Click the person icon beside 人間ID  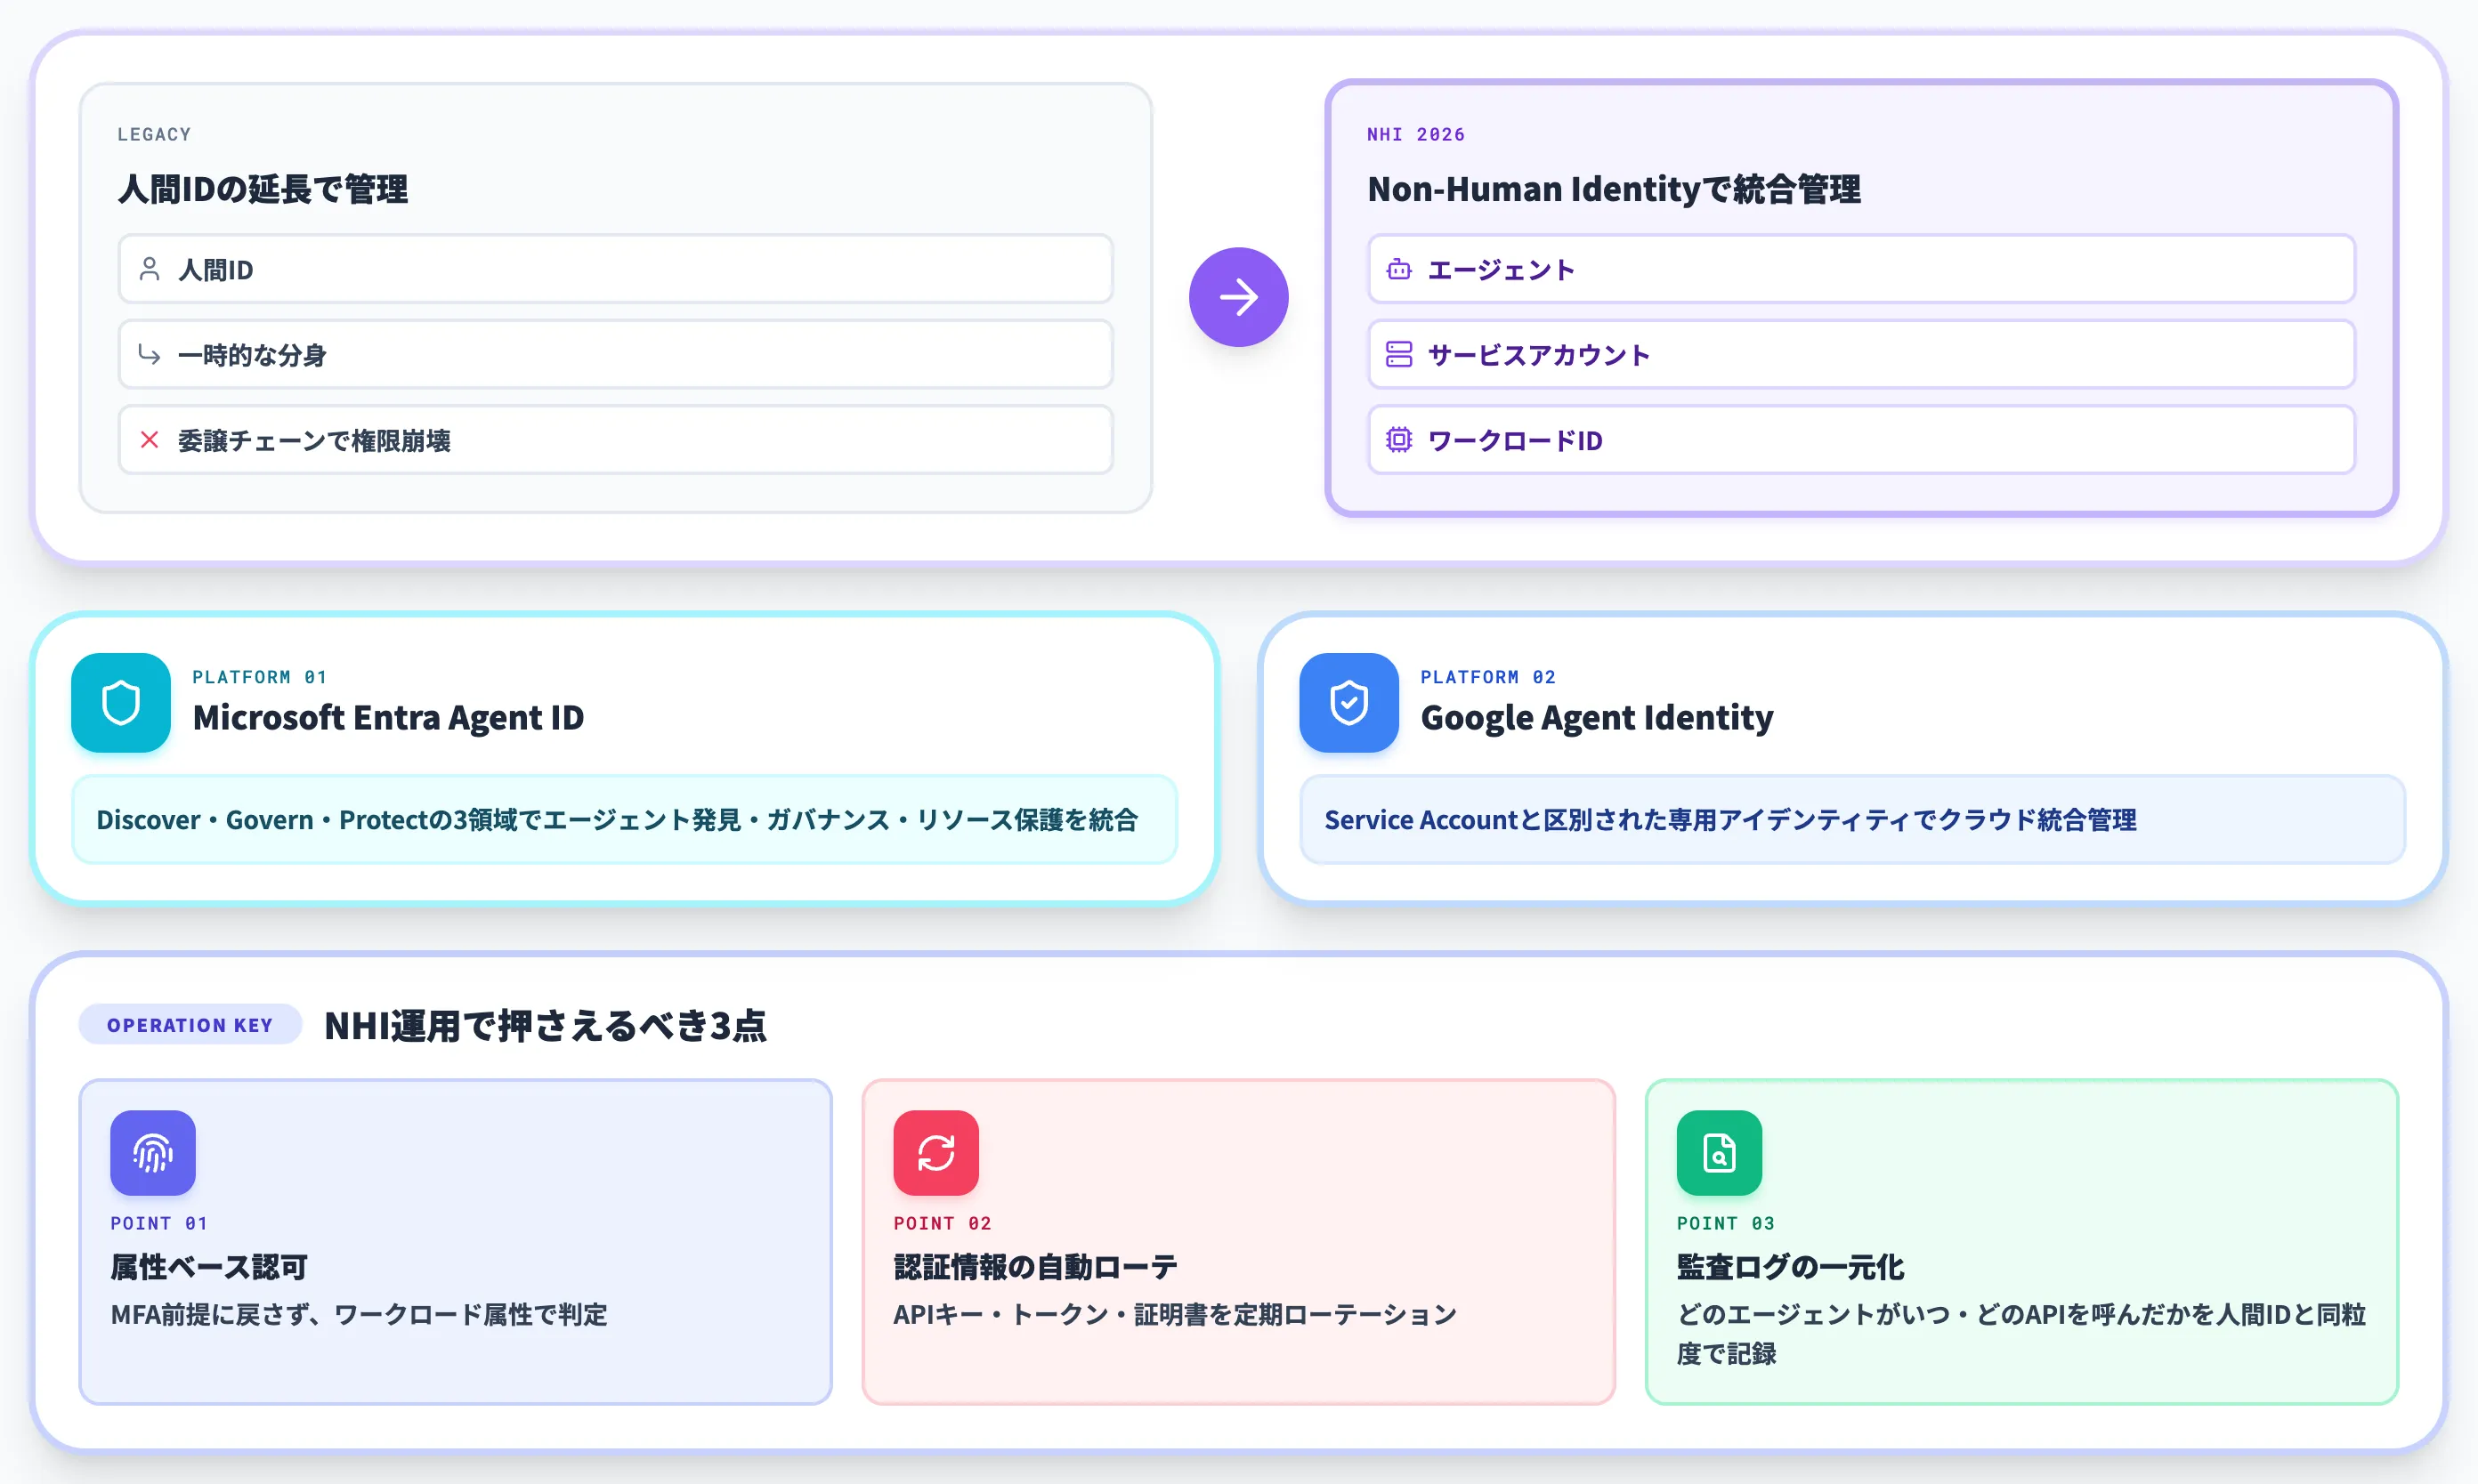(x=149, y=269)
